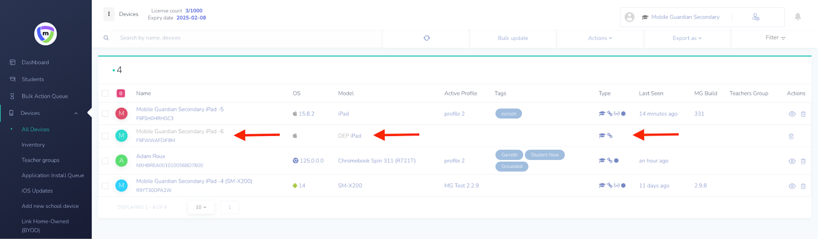Open Add new school device
The height and width of the screenshot is (239, 818).
click(50, 206)
